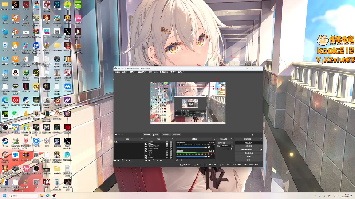
Task: Add a new source with plus icon
Action: pyautogui.click(x=146, y=161)
